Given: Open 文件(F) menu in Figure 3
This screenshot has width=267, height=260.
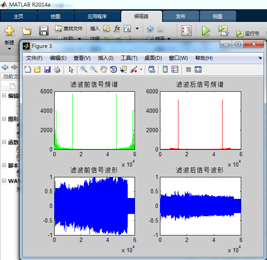Looking at the screenshot, I should coord(34,58).
